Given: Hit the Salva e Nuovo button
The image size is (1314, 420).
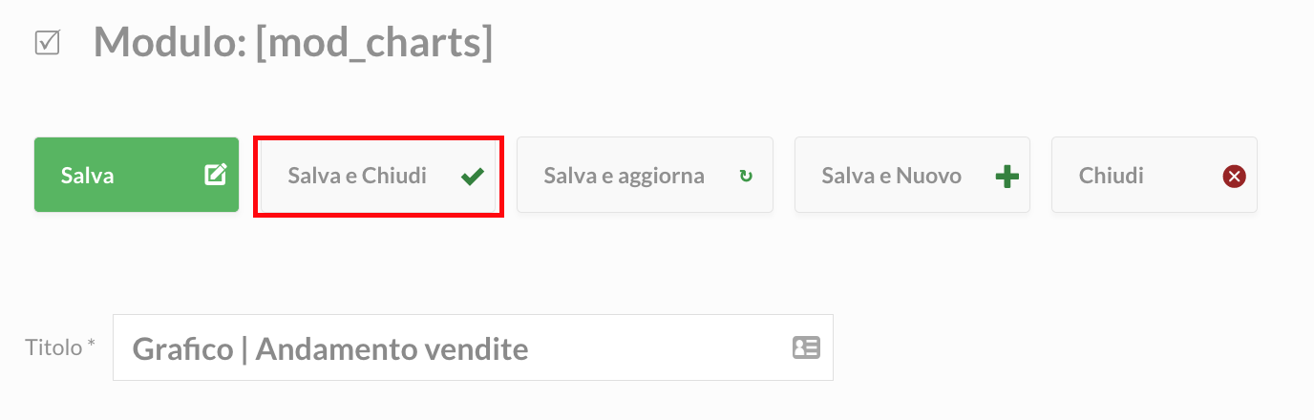Looking at the screenshot, I should pos(912,175).
